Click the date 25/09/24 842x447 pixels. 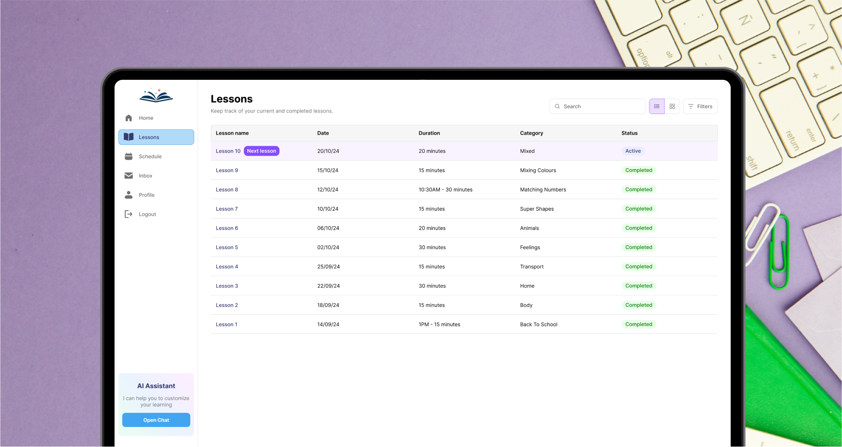click(x=329, y=267)
